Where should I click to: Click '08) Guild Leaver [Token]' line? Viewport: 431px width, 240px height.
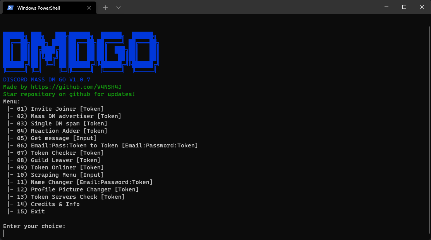(53, 160)
